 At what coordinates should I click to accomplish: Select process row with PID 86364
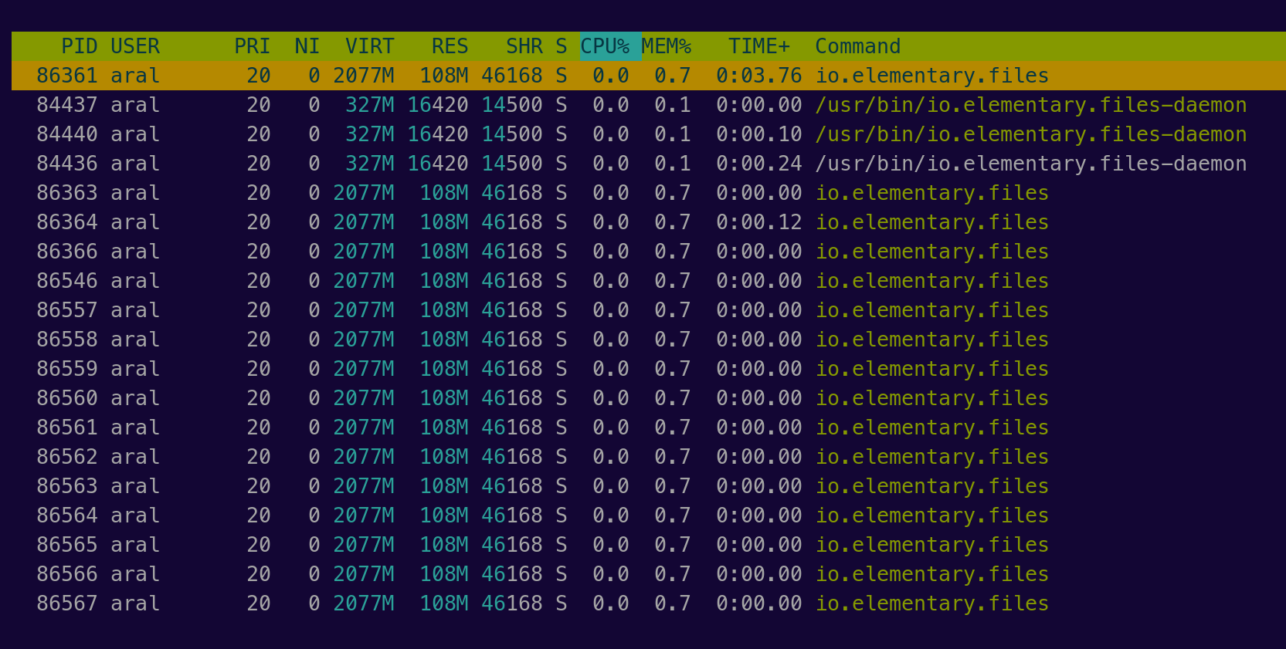(649, 222)
